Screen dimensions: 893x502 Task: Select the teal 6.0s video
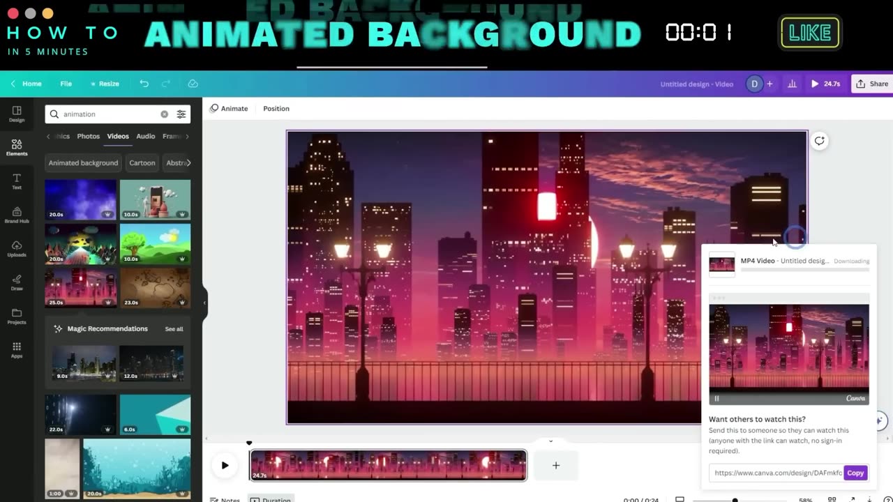(155, 414)
